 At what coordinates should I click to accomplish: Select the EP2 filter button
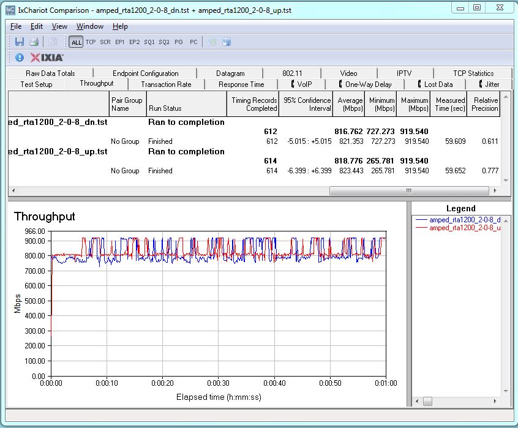135,42
